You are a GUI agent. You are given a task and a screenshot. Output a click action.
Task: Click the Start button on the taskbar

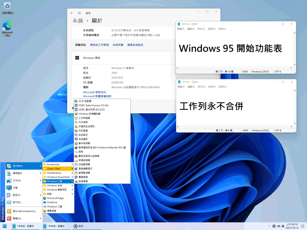5,226
